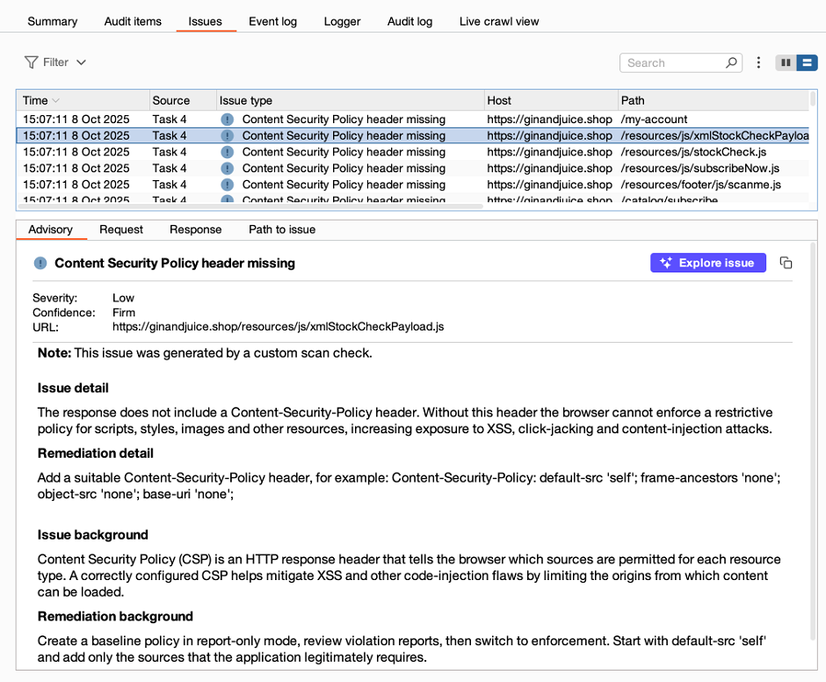The image size is (826, 682).
Task: Open the Path to issue tab
Action: click(x=282, y=229)
